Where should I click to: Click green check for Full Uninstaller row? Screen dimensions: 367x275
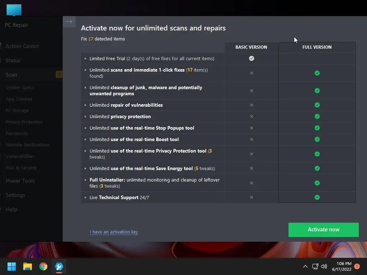click(x=317, y=183)
